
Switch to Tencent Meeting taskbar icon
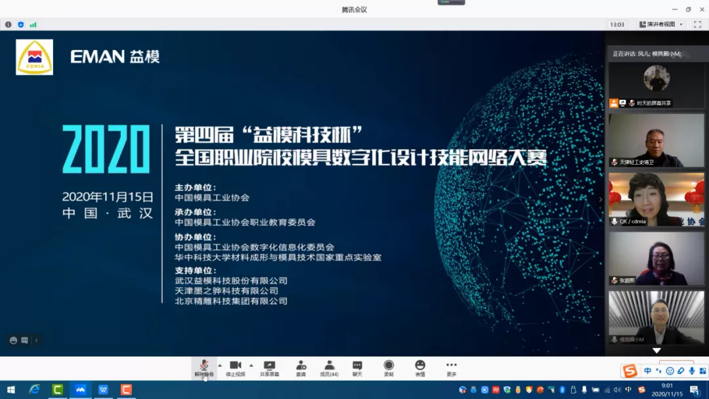point(81,390)
